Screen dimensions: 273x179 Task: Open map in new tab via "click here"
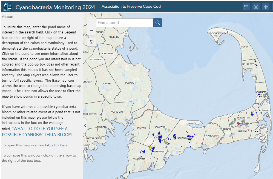60,145
